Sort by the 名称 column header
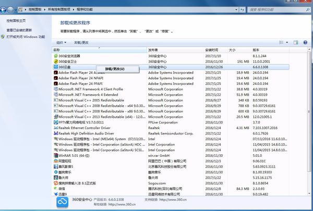Screen dimensions: 313x211 click(x=100, y=50)
